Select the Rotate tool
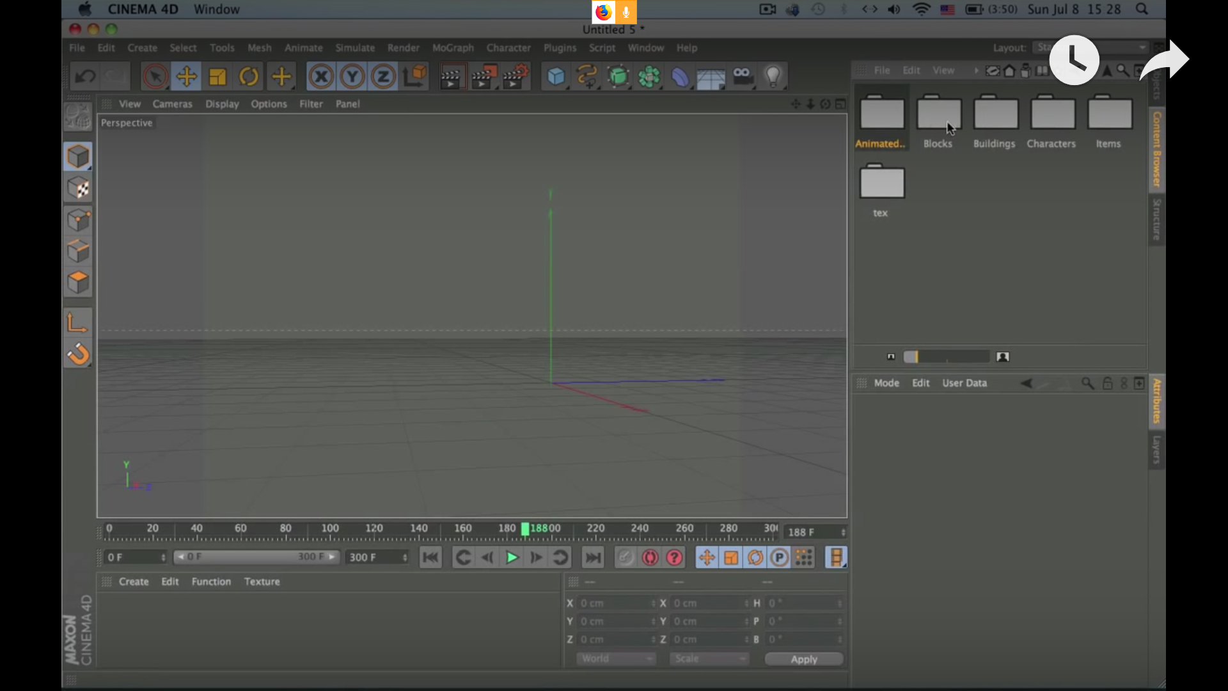1228x691 pixels. click(x=249, y=77)
